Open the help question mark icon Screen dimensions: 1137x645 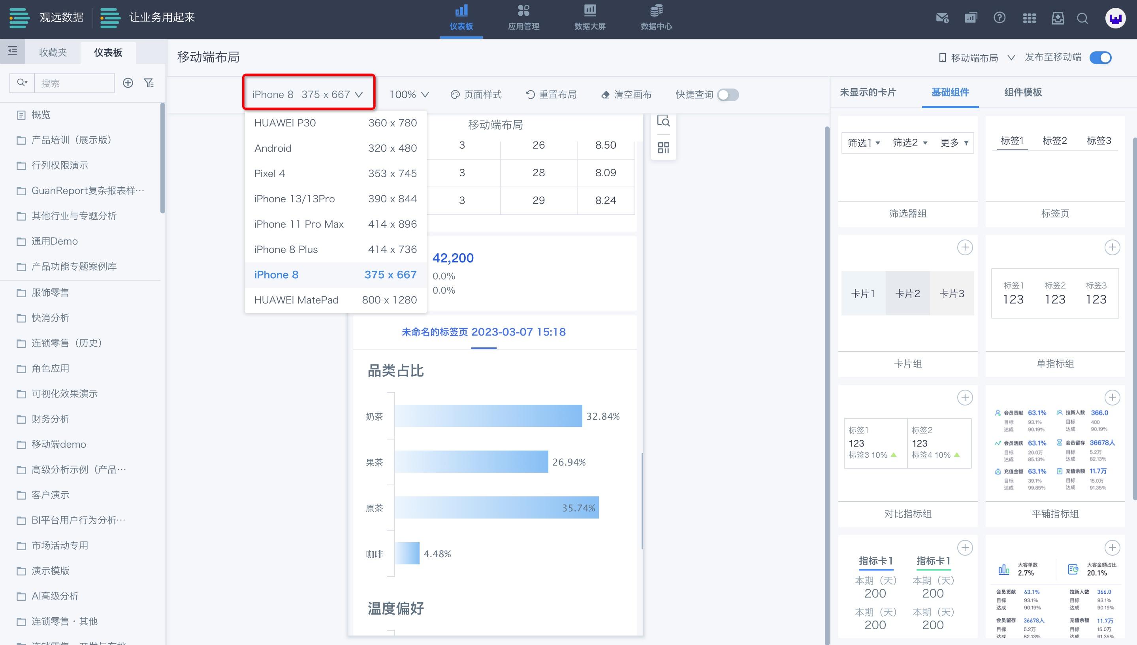point(999,18)
